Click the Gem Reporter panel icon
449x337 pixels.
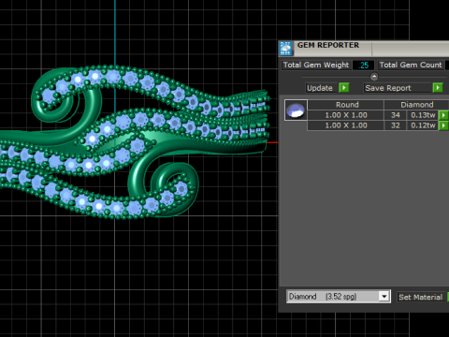(285, 49)
